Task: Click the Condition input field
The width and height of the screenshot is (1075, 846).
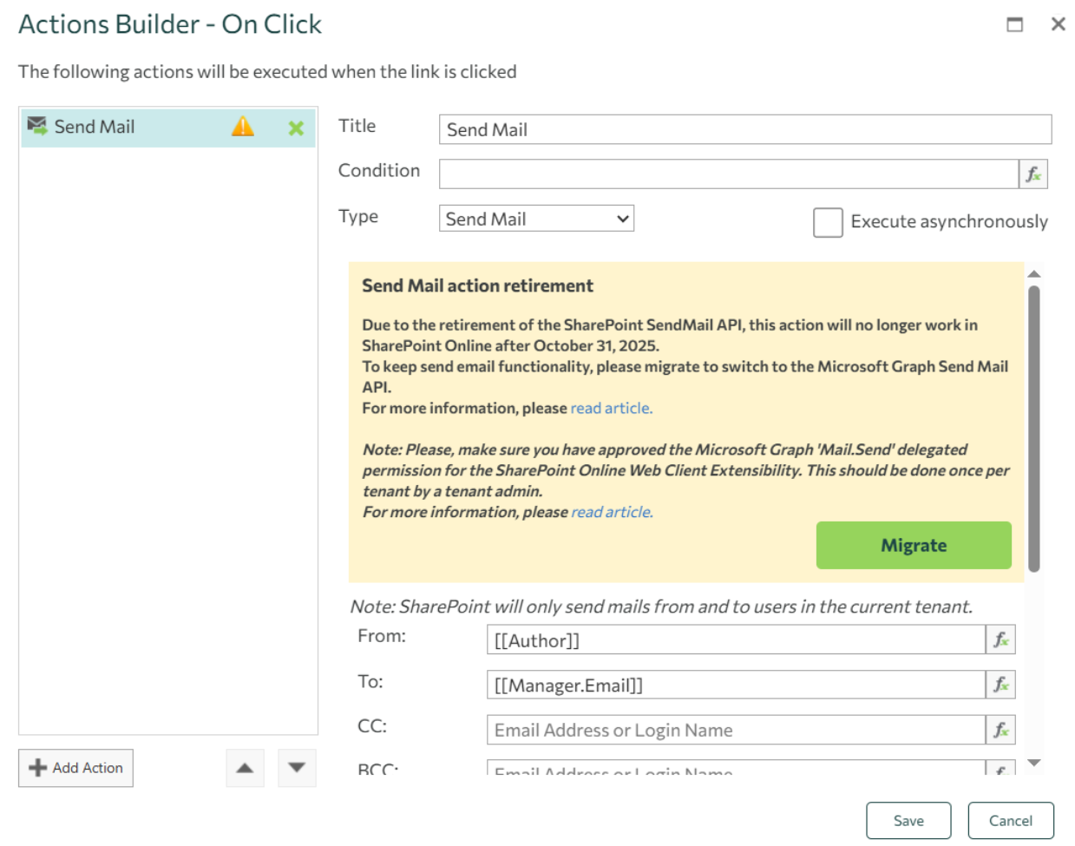Action: (x=729, y=174)
